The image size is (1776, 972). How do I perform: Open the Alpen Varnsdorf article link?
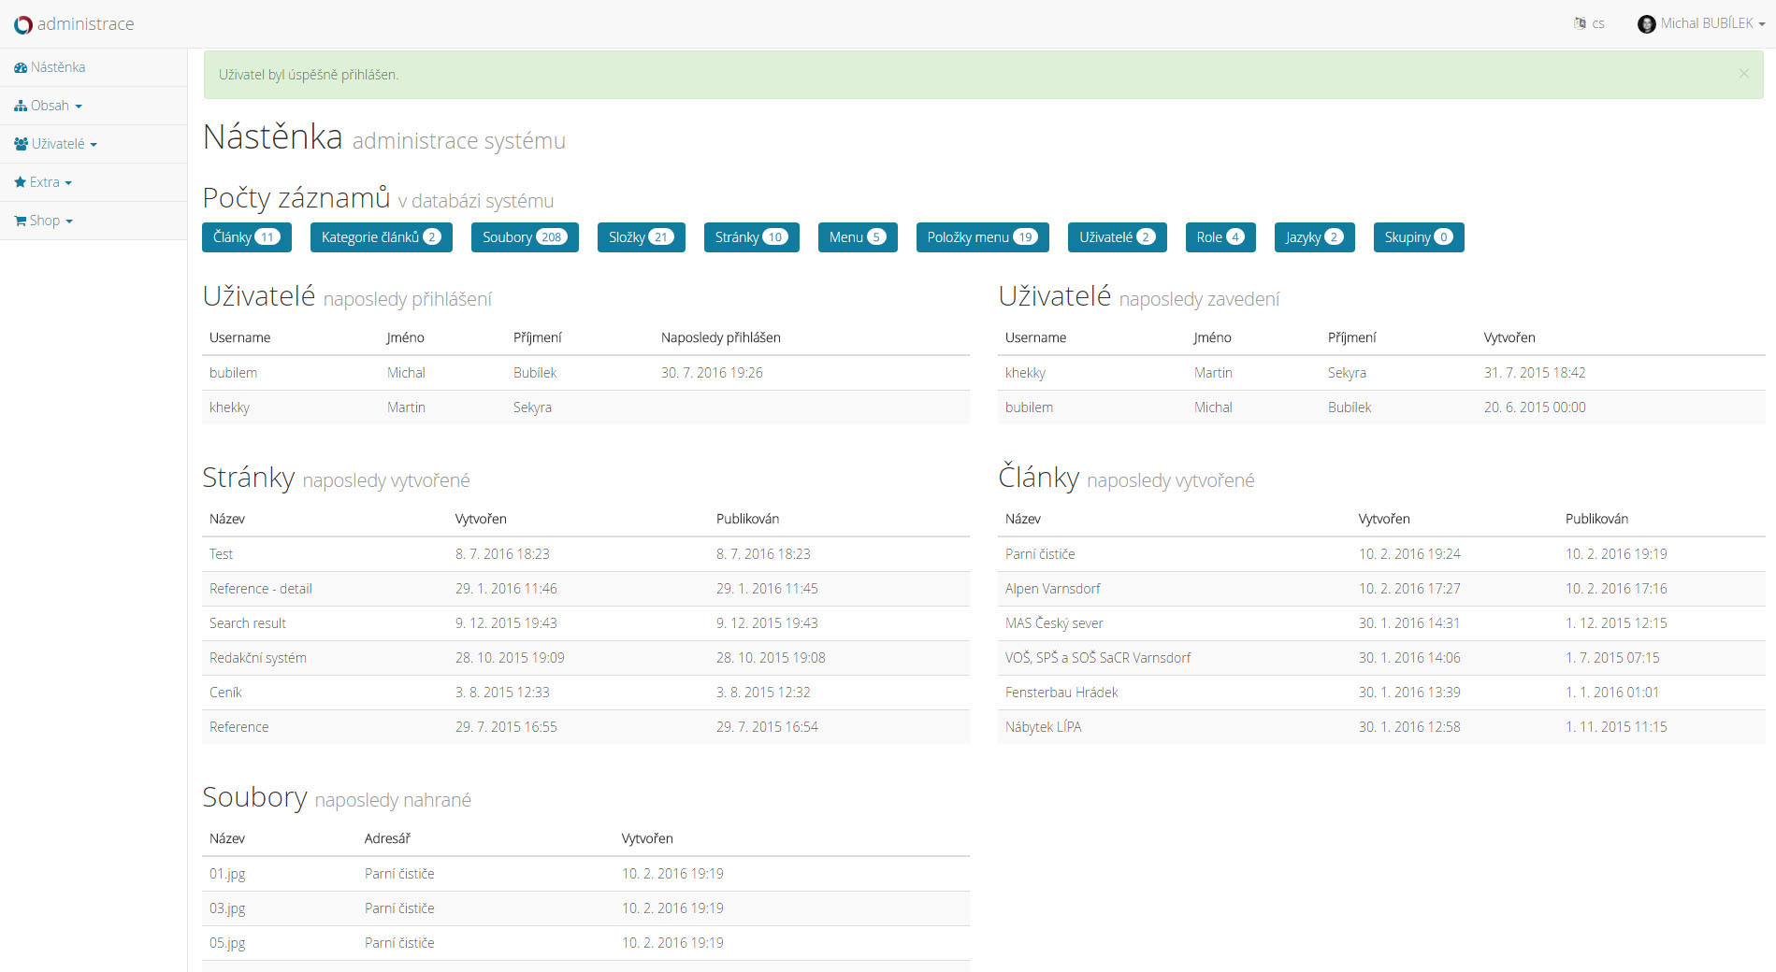click(1053, 589)
